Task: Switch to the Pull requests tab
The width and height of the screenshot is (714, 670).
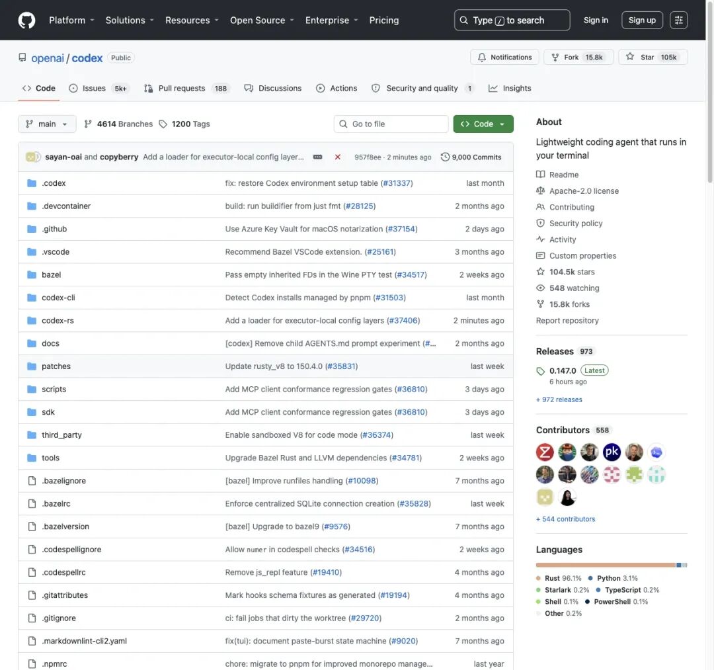Action: (186, 89)
